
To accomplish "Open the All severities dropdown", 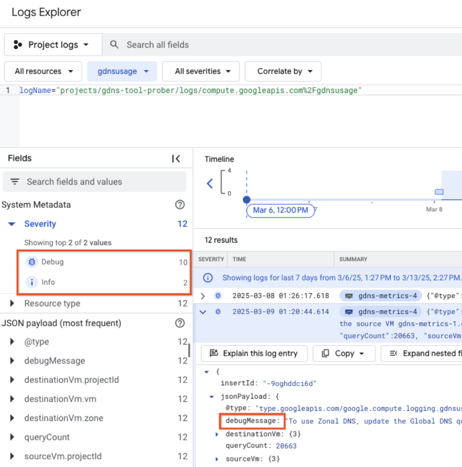I will pyautogui.click(x=201, y=72).
